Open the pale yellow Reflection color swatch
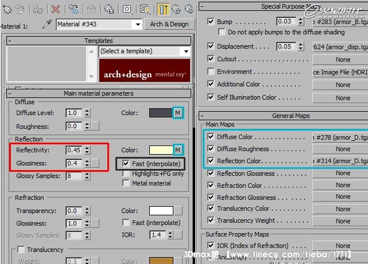 pyautogui.click(x=161, y=150)
